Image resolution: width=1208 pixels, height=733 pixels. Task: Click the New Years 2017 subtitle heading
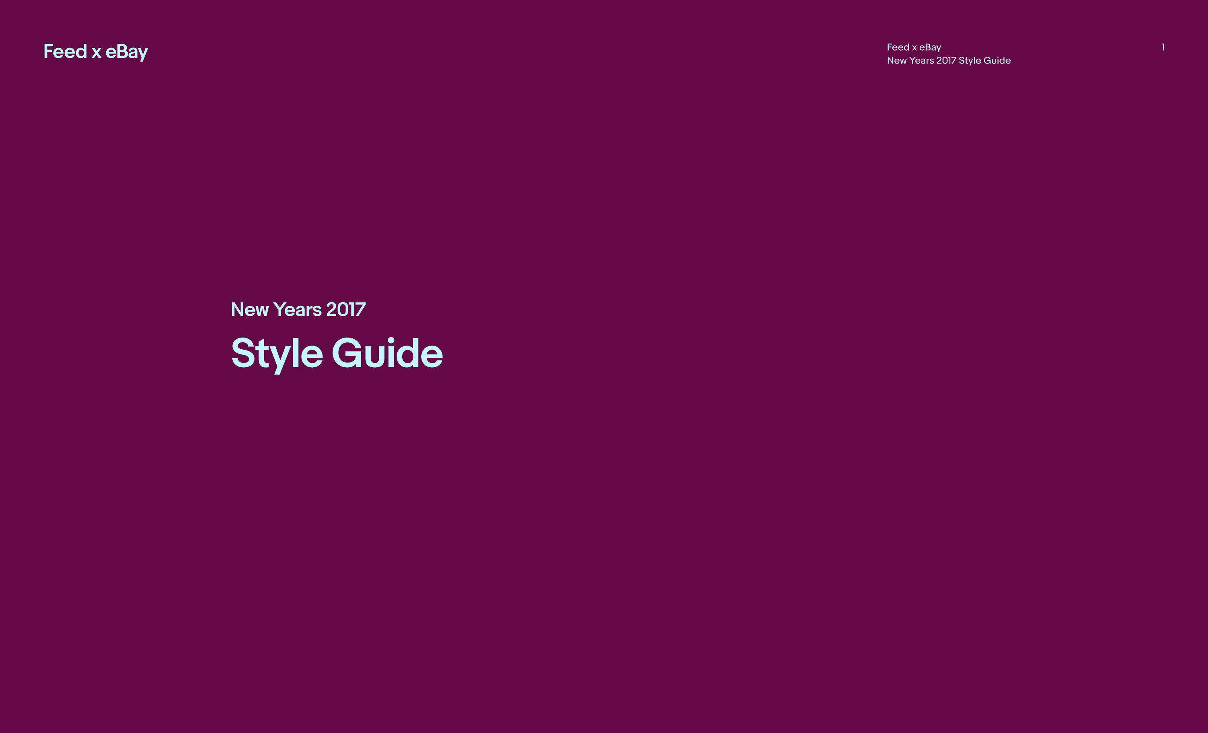(x=298, y=309)
